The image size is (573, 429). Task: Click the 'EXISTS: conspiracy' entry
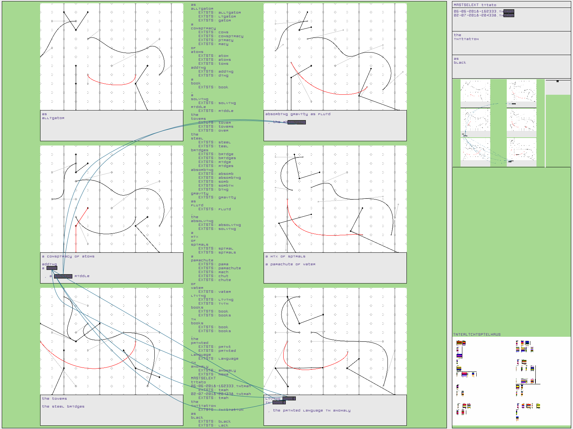[221, 36]
